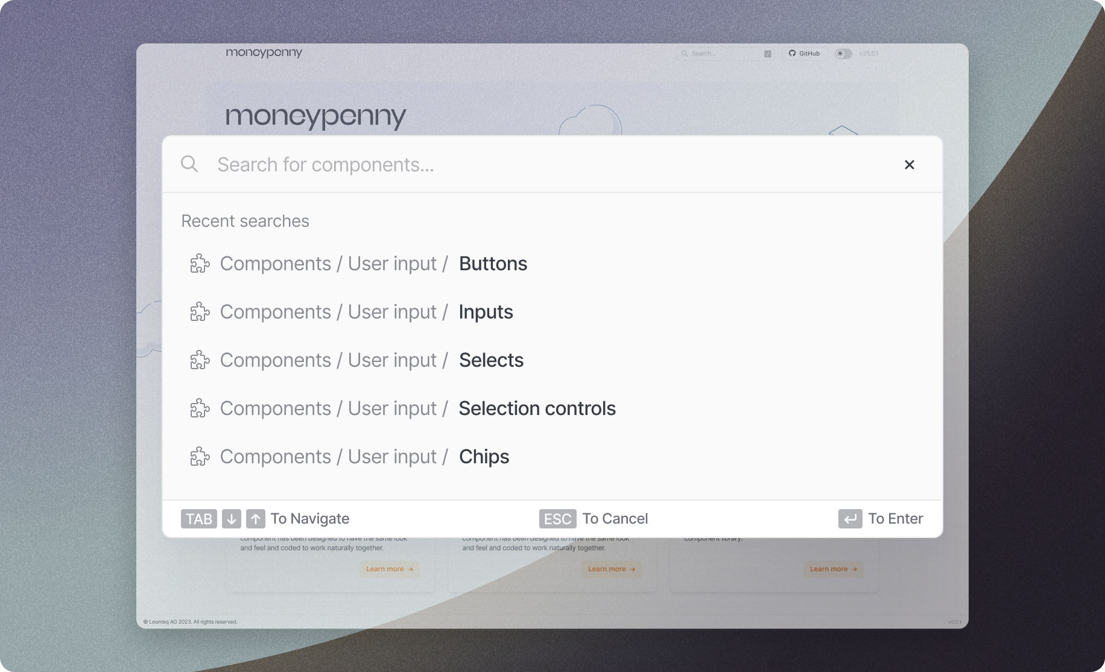1105x672 pixels.
Task: Click the up-arrow navigation key icon
Action: click(x=256, y=518)
